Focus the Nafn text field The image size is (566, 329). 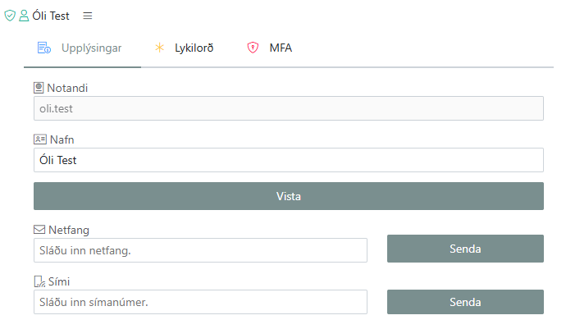pyautogui.click(x=288, y=160)
